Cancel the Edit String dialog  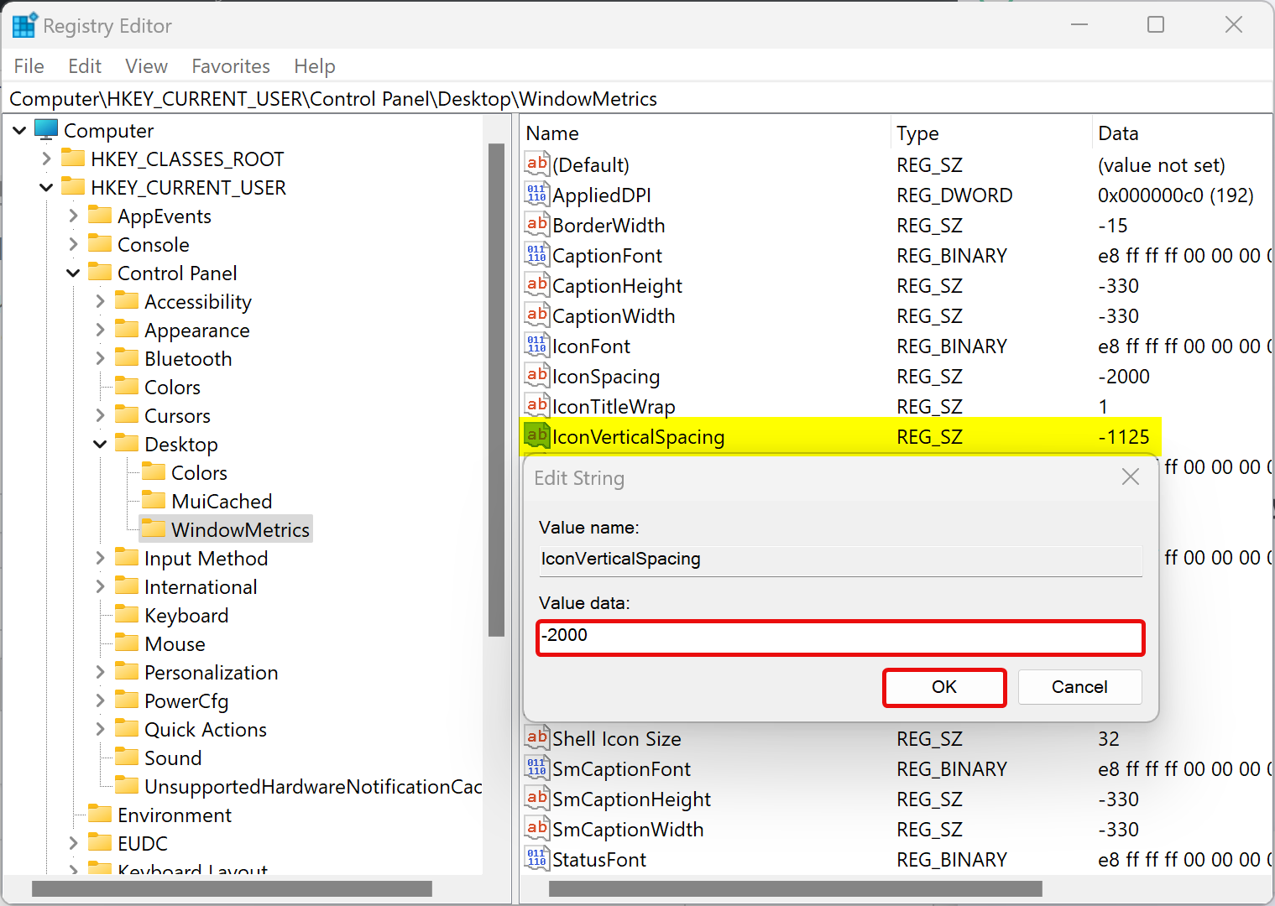pyautogui.click(x=1079, y=687)
